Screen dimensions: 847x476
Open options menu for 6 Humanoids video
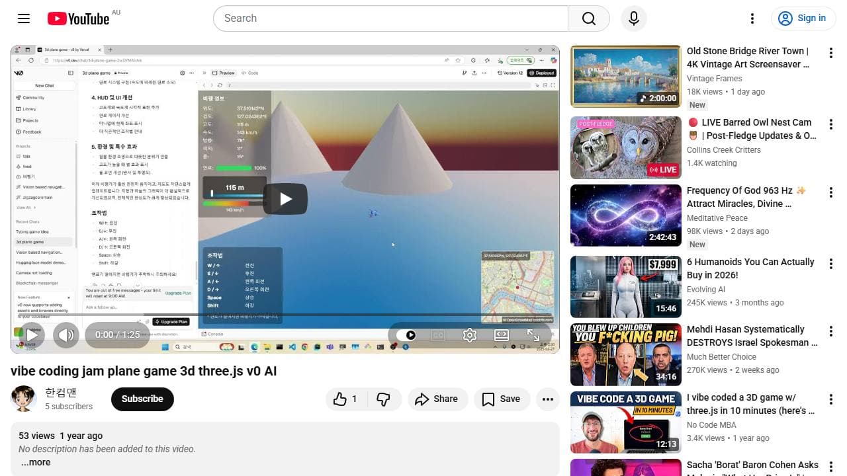[x=831, y=263]
